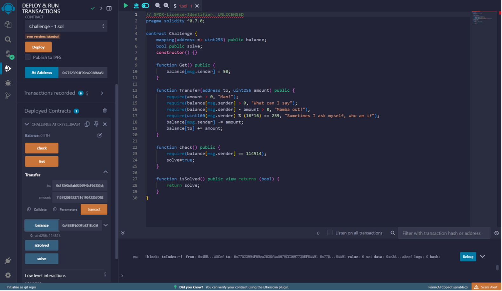Screen dimensions: 502x291
Task: Zoom out the editor font
Action: 157,6
